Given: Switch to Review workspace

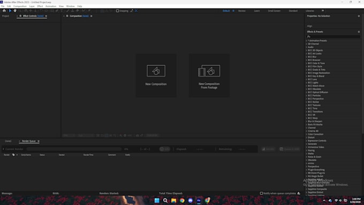Looking at the screenshot, I should 241,11.
